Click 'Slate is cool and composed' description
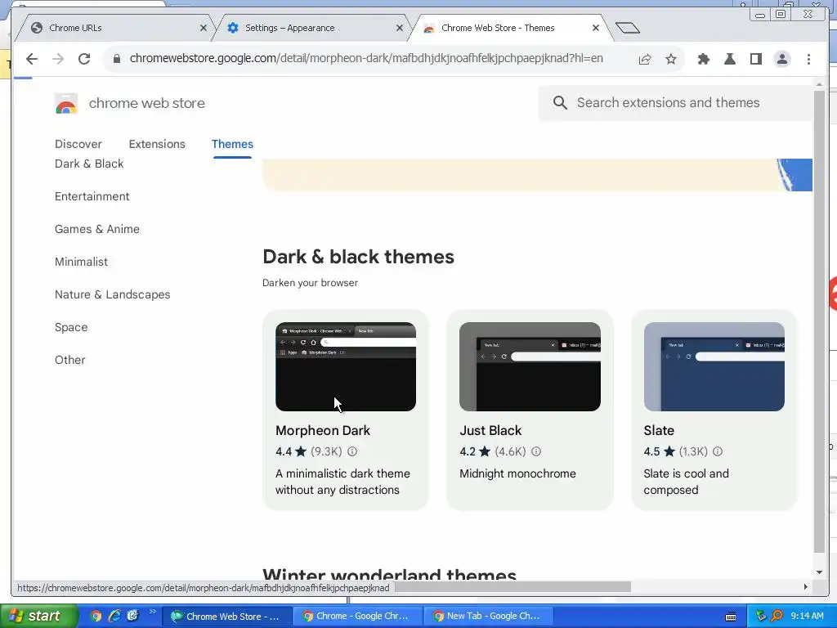Screen dimensions: 837x628 pyautogui.click(x=687, y=482)
